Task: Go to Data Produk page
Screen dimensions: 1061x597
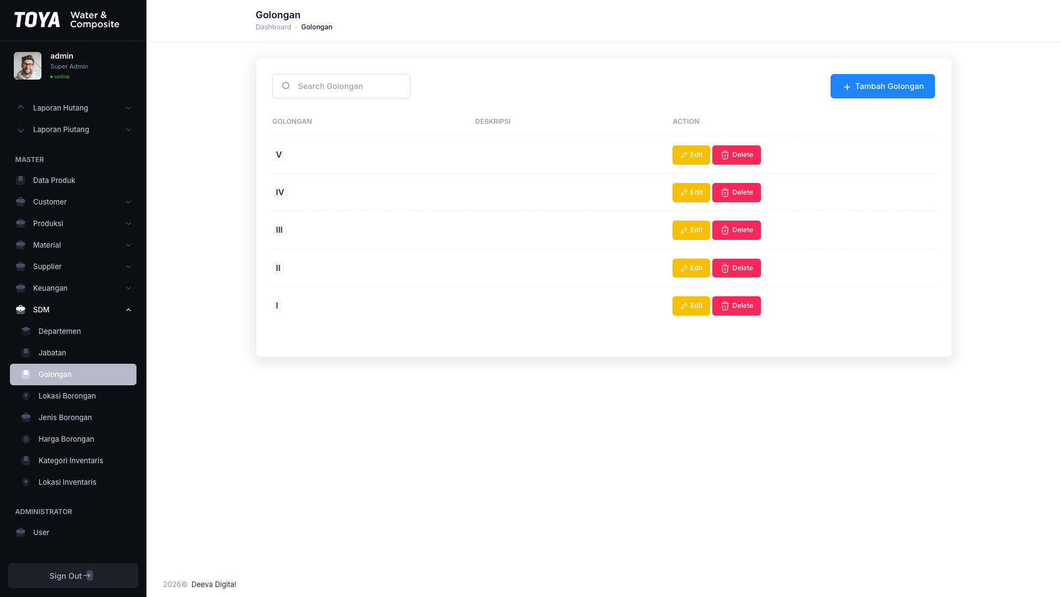Action: (73, 180)
